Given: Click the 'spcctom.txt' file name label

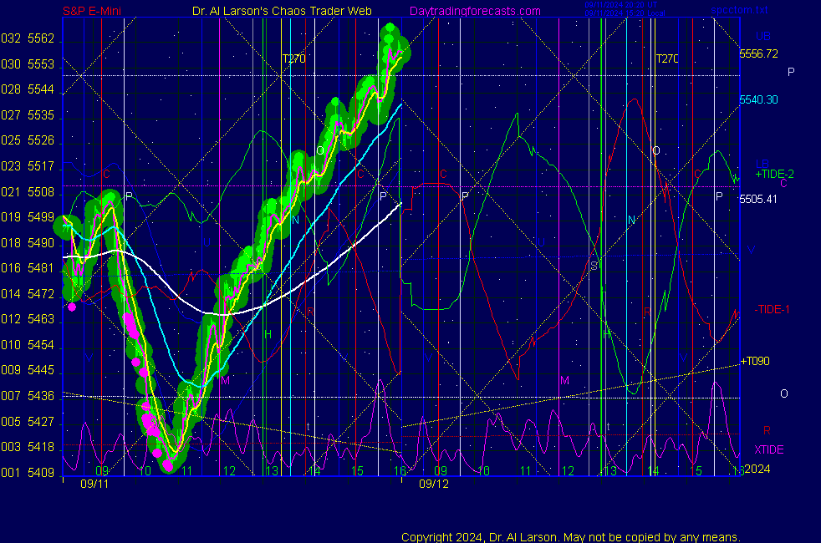Looking at the screenshot, I should (739, 10).
